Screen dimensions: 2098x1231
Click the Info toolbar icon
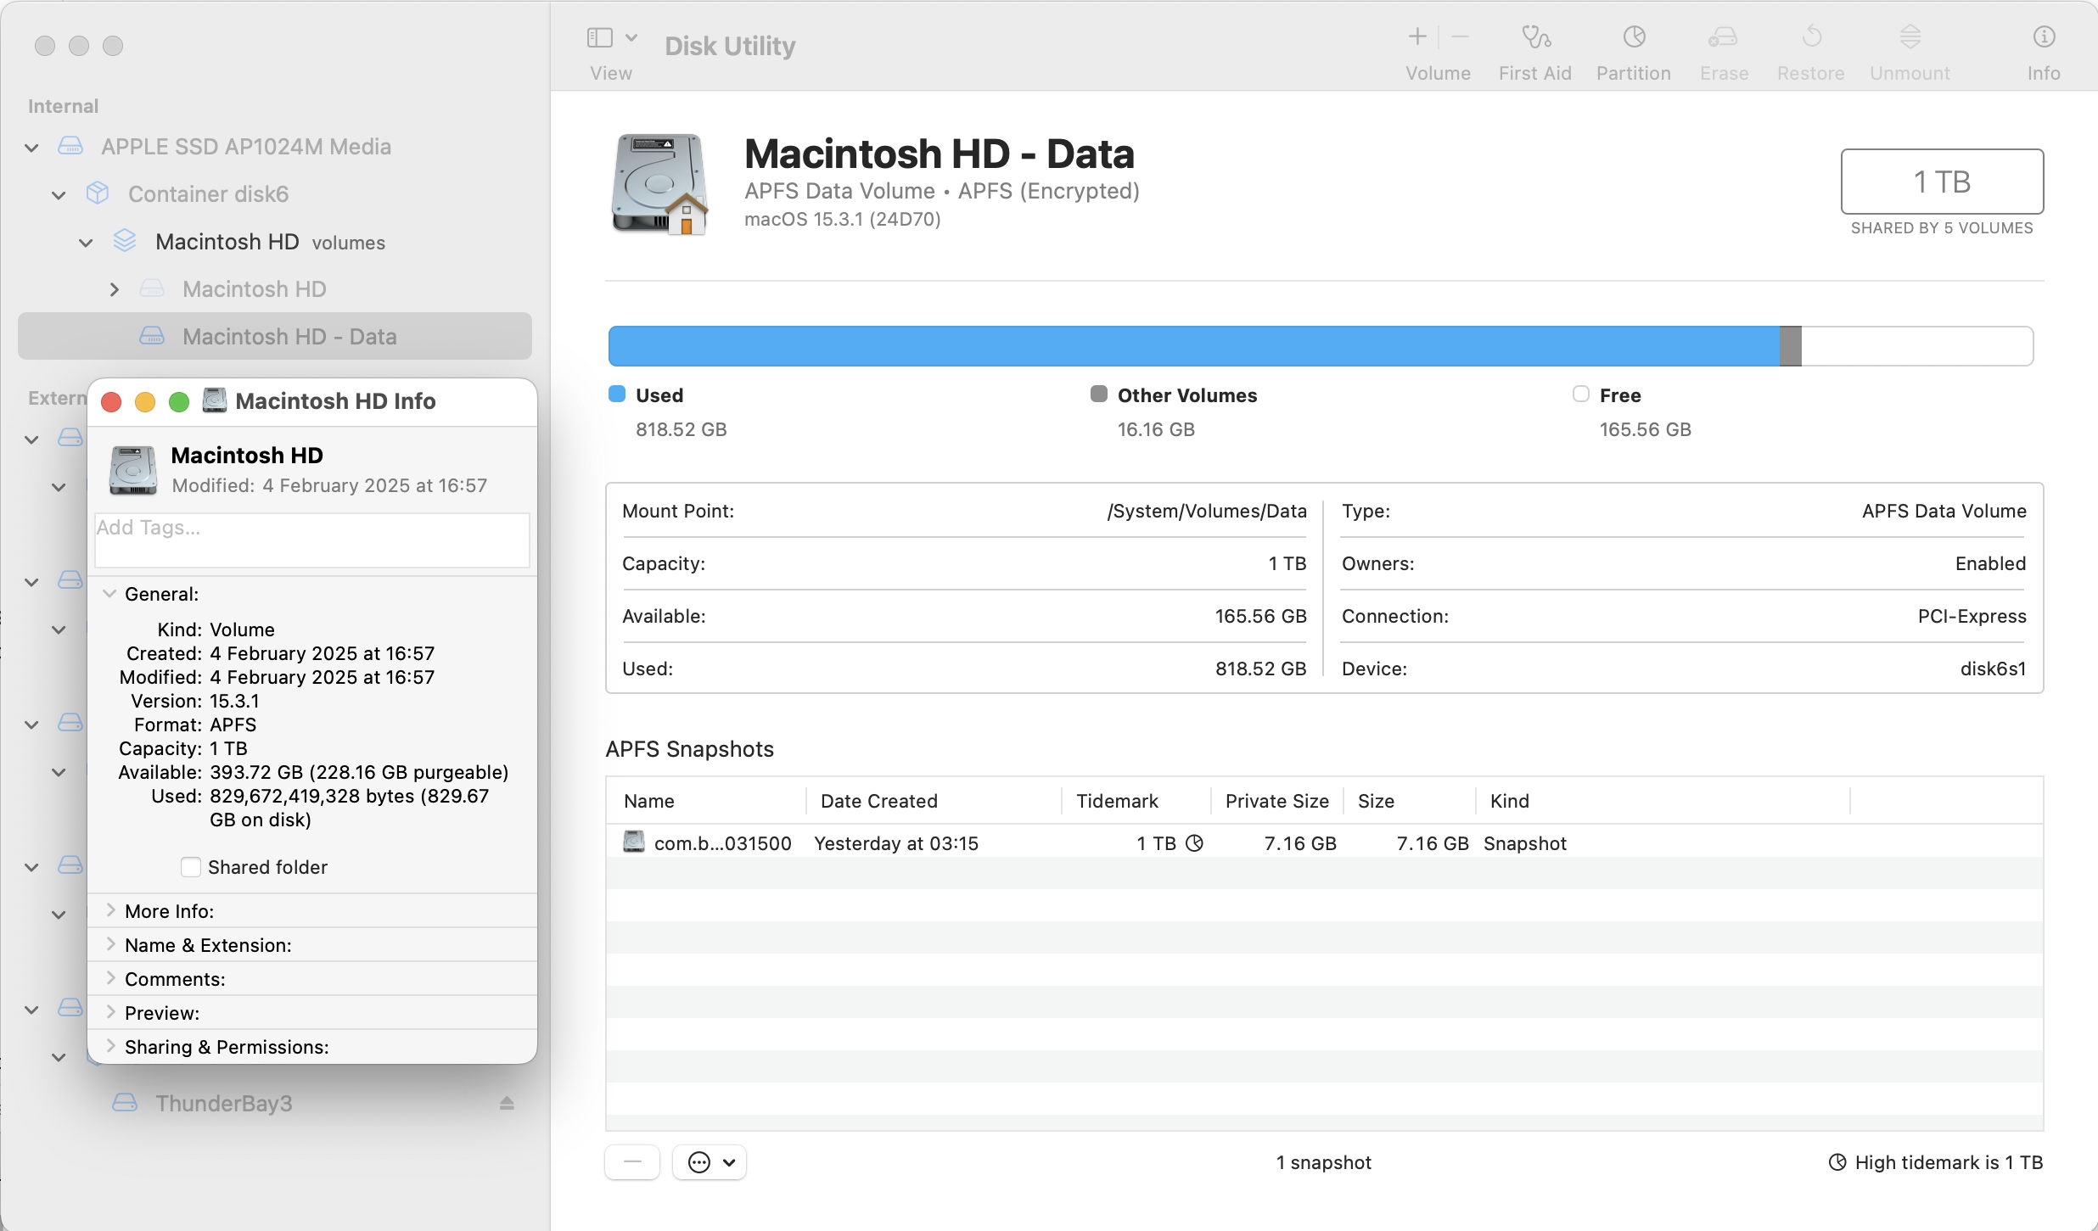2043,37
